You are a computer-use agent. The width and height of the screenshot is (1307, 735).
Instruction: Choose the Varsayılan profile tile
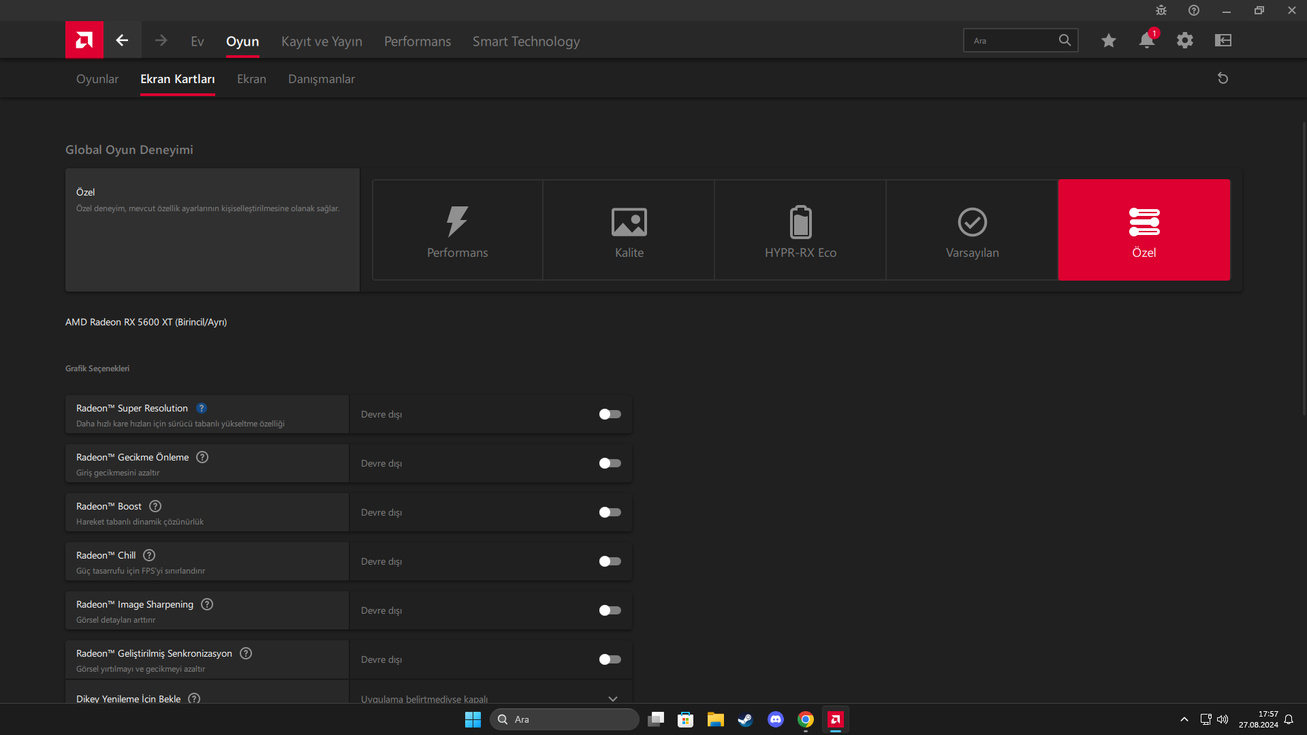coord(972,230)
